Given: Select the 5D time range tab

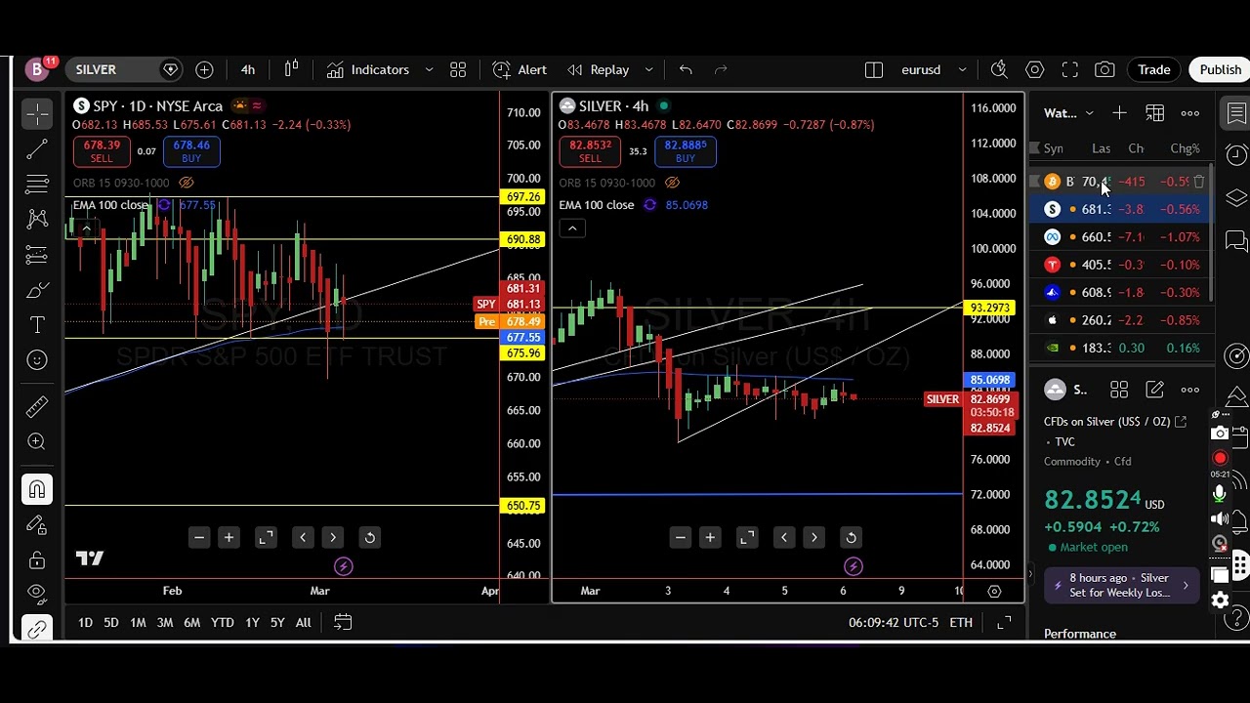Looking at the screenshot, I should (x=111, y=622).
